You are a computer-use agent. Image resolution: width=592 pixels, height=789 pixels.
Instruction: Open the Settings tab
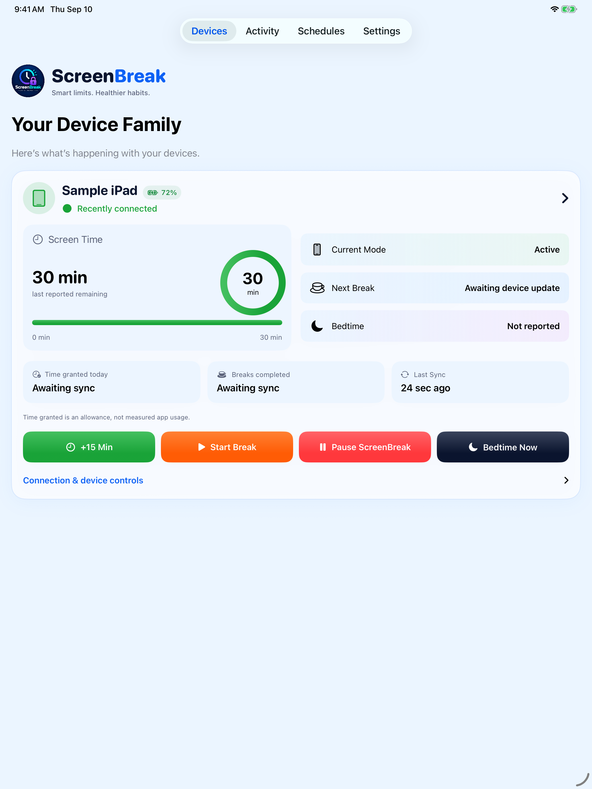[381, 31]
